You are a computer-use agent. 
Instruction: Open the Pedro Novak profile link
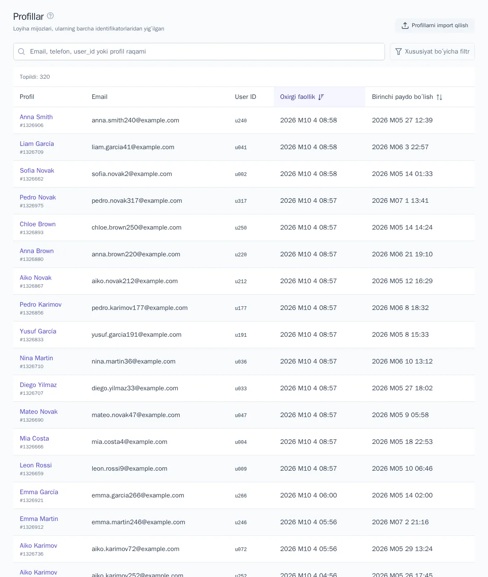click(38, 197)
